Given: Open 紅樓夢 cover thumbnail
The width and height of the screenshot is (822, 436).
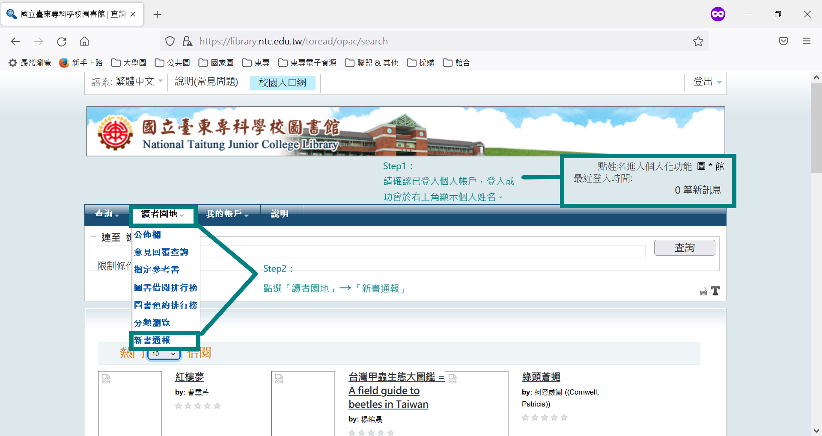Looking at the screenshot, I should (x=130, y=403).
